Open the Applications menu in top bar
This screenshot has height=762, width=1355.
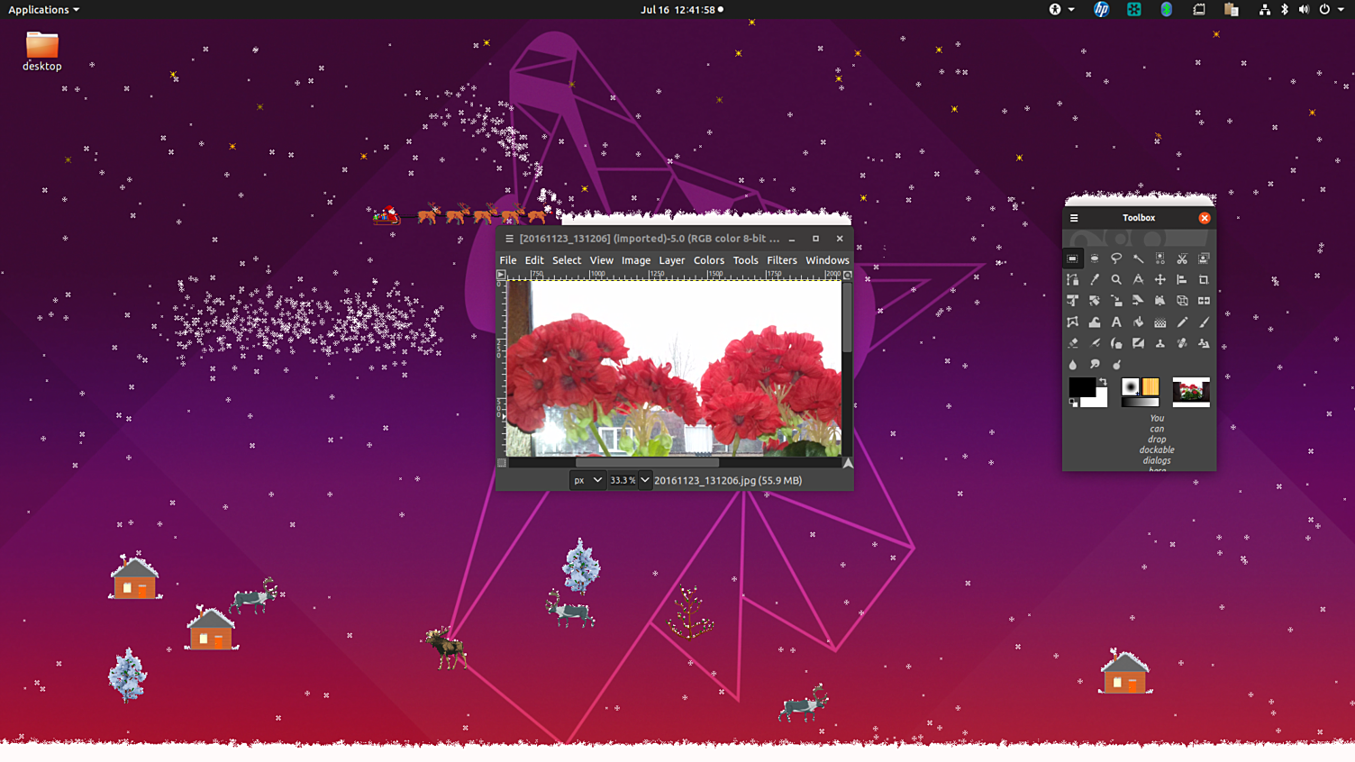pos(43,10)
